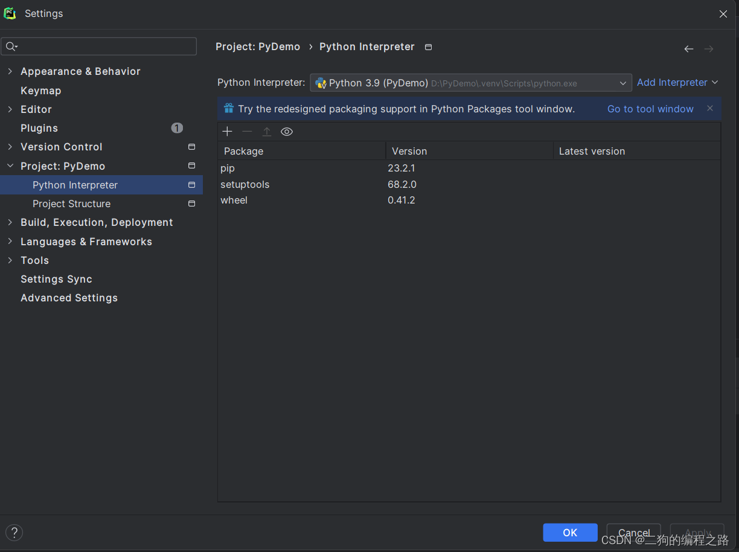Click Latest version column header
The image size is (739, 552).
pos(637,151)
